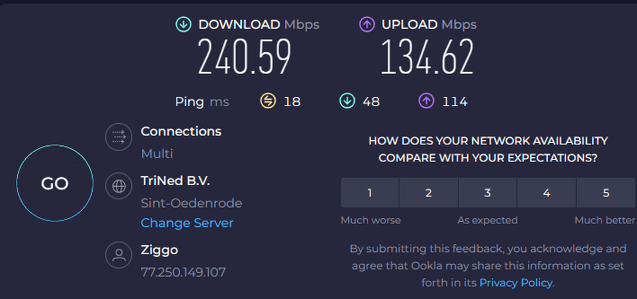Image resolution: width=637 pixels, height=299 pixels.
Task: Click the purple upload arrow icon beside UPLOAD
Action: click(x=367, y=24)
